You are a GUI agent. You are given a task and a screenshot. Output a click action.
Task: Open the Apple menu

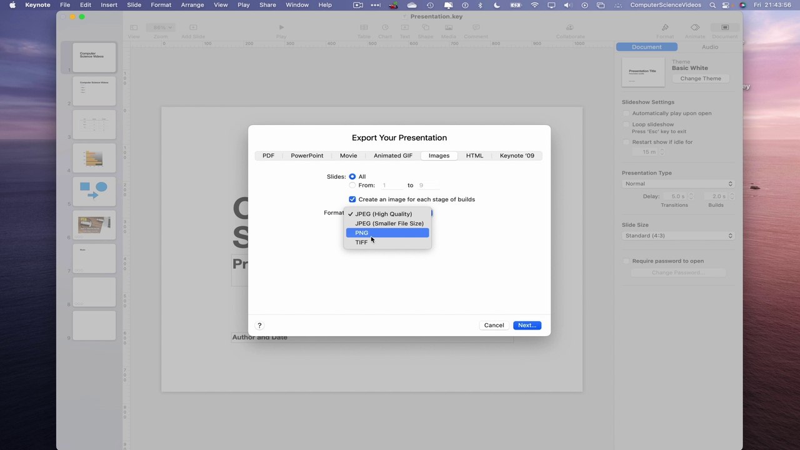[12, 5]
